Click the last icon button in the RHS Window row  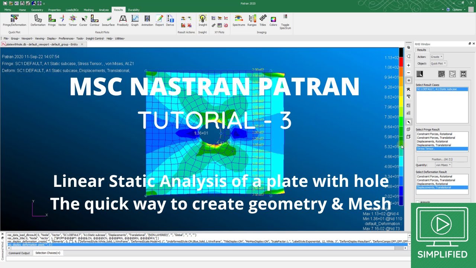coord(463,74)
